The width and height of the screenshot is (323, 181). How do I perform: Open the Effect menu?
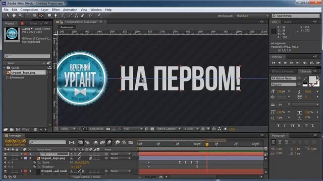tap(56, 10)
